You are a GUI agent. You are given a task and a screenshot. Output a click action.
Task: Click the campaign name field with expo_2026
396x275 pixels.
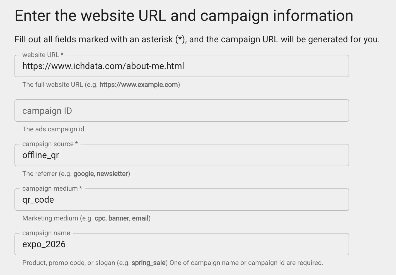(181, 244)
